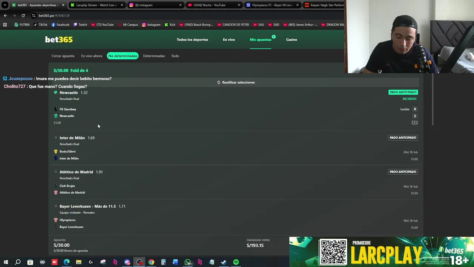The width and height of the screenshot is (474, 267).
Task: Open the Calculator app in the taskbar
Action: tap(163, 262)
